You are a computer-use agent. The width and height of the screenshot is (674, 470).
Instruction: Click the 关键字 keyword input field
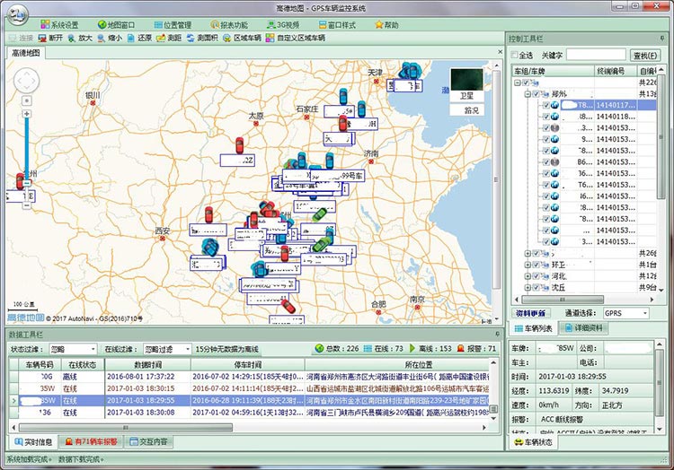pyautogui.click(x=596, y=55)
